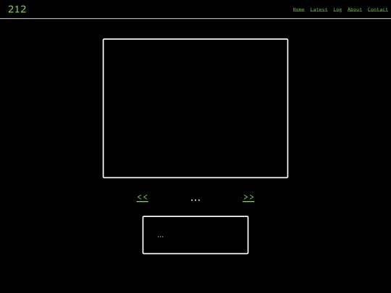
Task: Click the caption box below navigation arrows
Action: pos(195,235)
